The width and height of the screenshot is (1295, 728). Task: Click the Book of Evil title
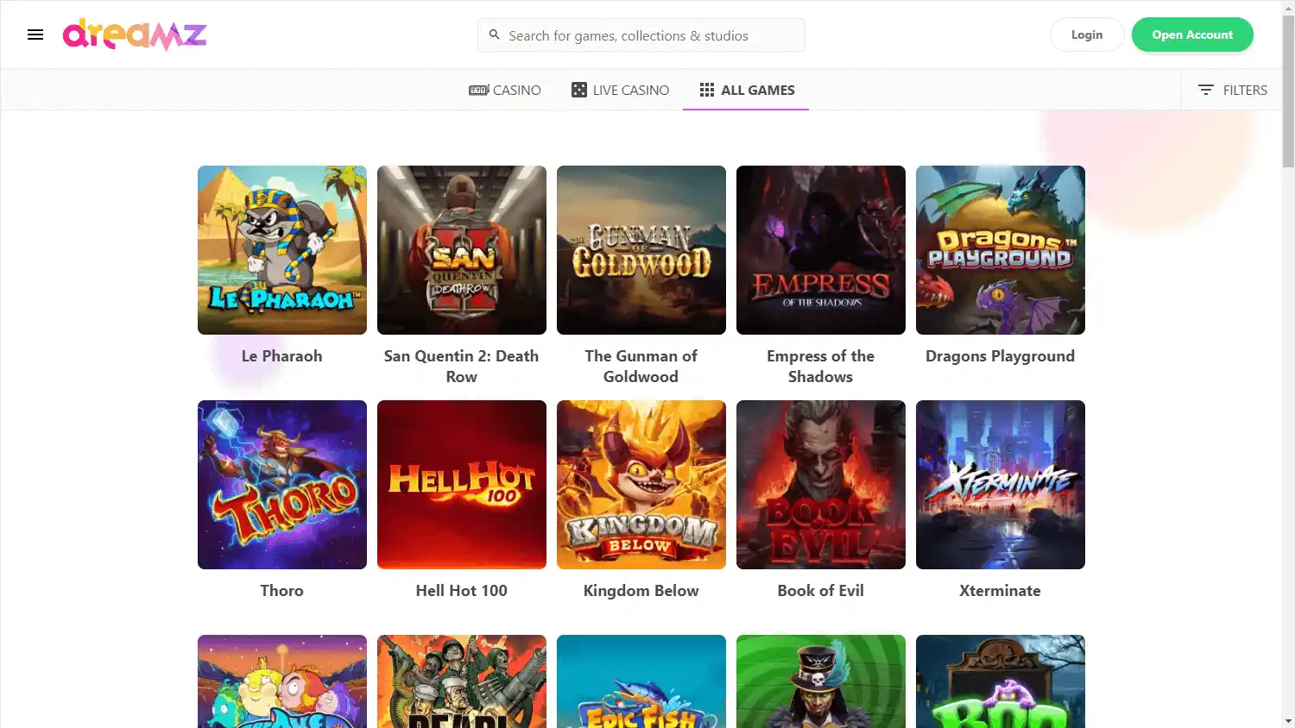point(821,591)
